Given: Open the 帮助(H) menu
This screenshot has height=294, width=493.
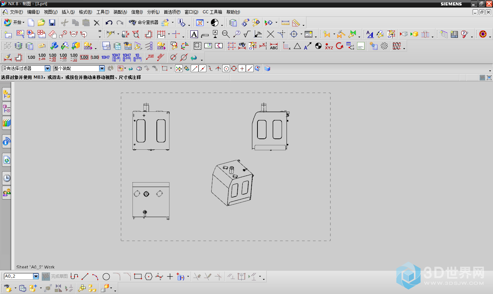Looking at the screenshot, I should coord(233,12).
